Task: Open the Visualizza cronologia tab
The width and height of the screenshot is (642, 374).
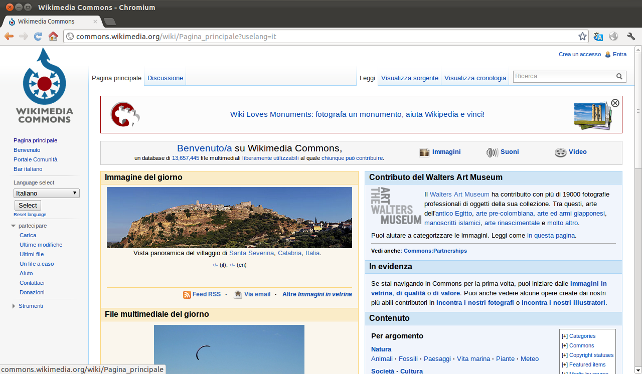Action: (475, 78)
